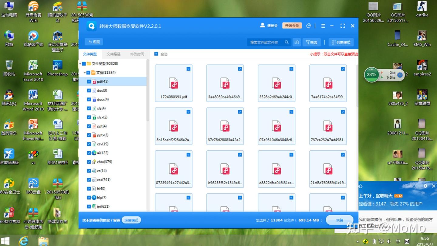Click the 英雄联盟 desktop icon

tap(422, 97)
